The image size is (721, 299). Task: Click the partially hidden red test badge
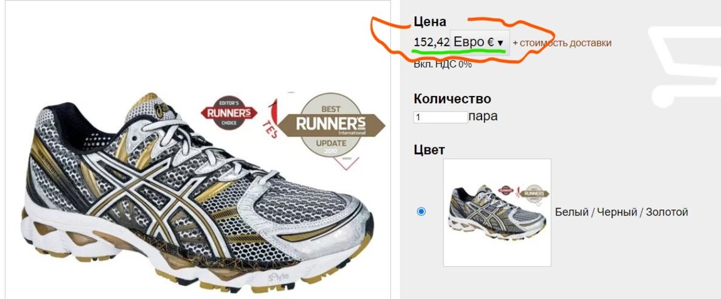(x=271, y=118)
